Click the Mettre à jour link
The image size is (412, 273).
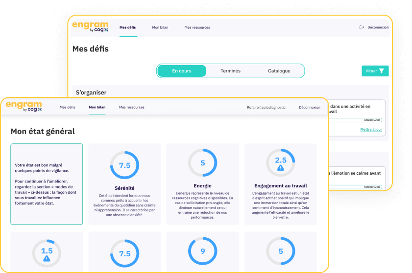click(x=371, y=130)
